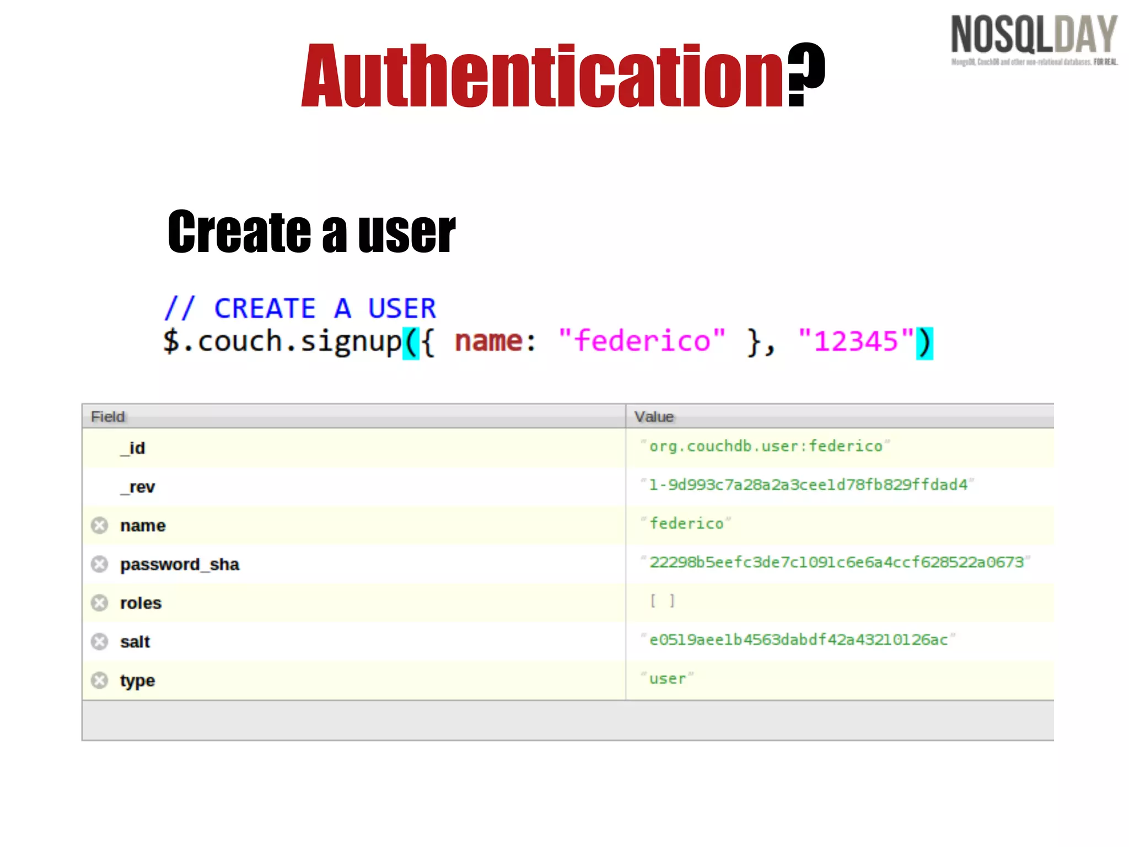
Task: Select the roles field label
Action: [x=141, y=603]
